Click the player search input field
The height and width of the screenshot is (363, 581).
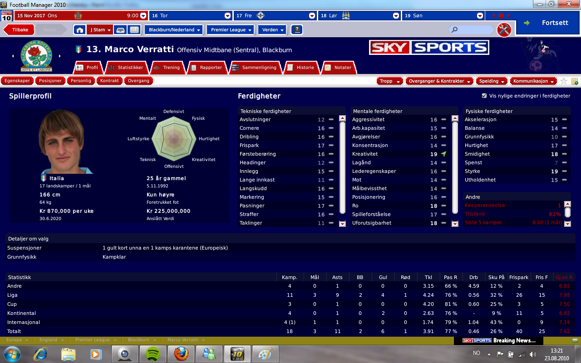tap(471, 30)
